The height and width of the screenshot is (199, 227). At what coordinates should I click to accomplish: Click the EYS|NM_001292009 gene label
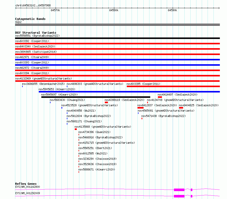(28, 193)
